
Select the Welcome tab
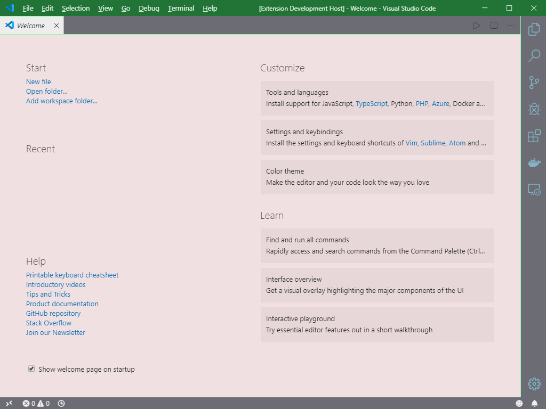click(x=31, y=26)
